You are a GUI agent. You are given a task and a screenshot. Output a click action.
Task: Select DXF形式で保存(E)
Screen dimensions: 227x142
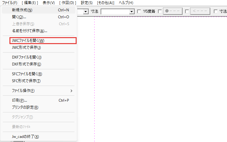(38, 64)
